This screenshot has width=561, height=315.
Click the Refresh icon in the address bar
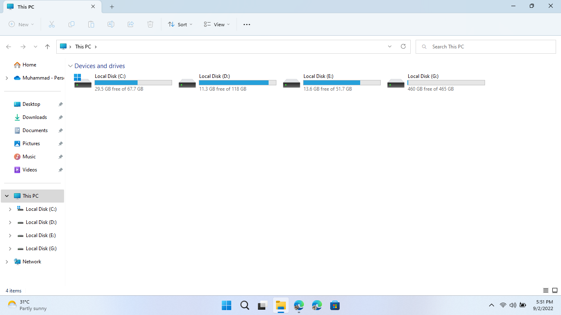tap(403, 46)
